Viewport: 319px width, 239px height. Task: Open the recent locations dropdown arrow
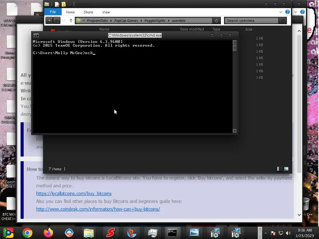64,21
